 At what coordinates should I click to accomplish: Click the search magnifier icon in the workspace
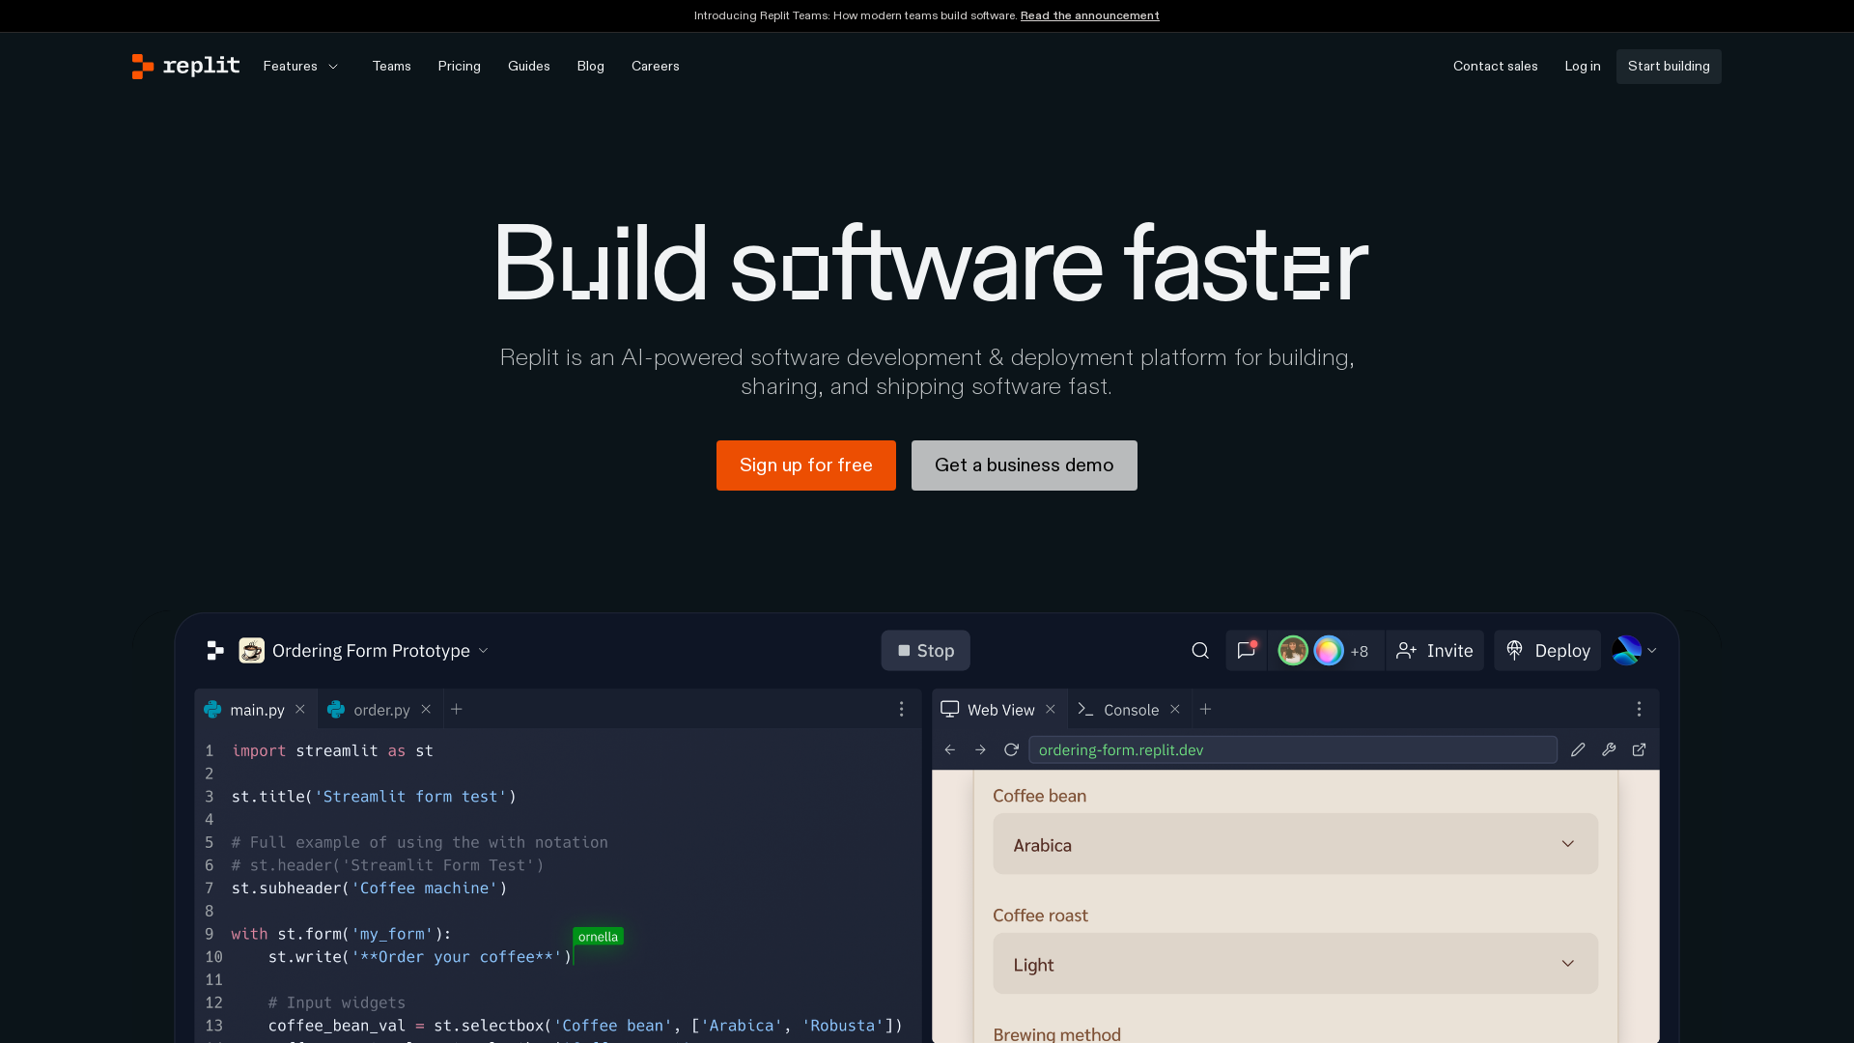(x=1200, y=651)
